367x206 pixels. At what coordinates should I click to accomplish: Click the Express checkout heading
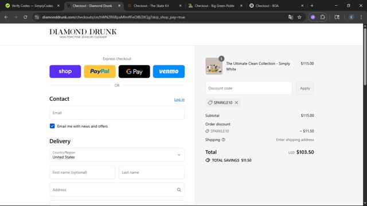point(117,58)
